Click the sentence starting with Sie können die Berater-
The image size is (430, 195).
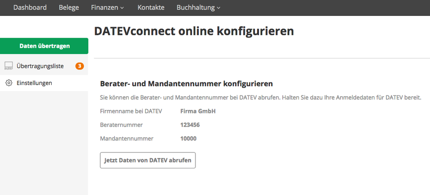(260, 97)
